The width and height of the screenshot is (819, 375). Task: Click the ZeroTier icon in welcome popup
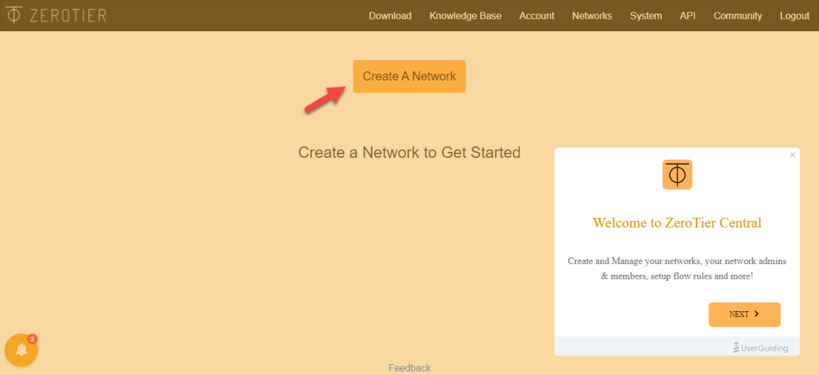click(677, 175)
